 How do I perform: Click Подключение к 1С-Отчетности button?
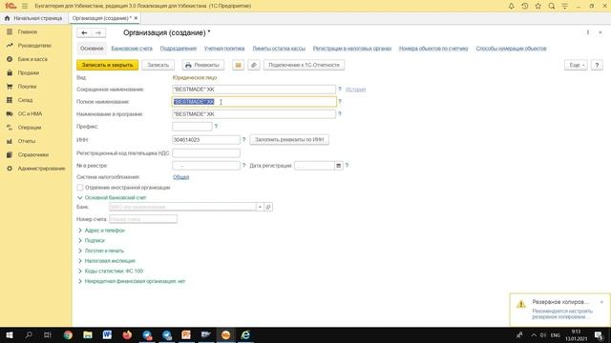304,65
